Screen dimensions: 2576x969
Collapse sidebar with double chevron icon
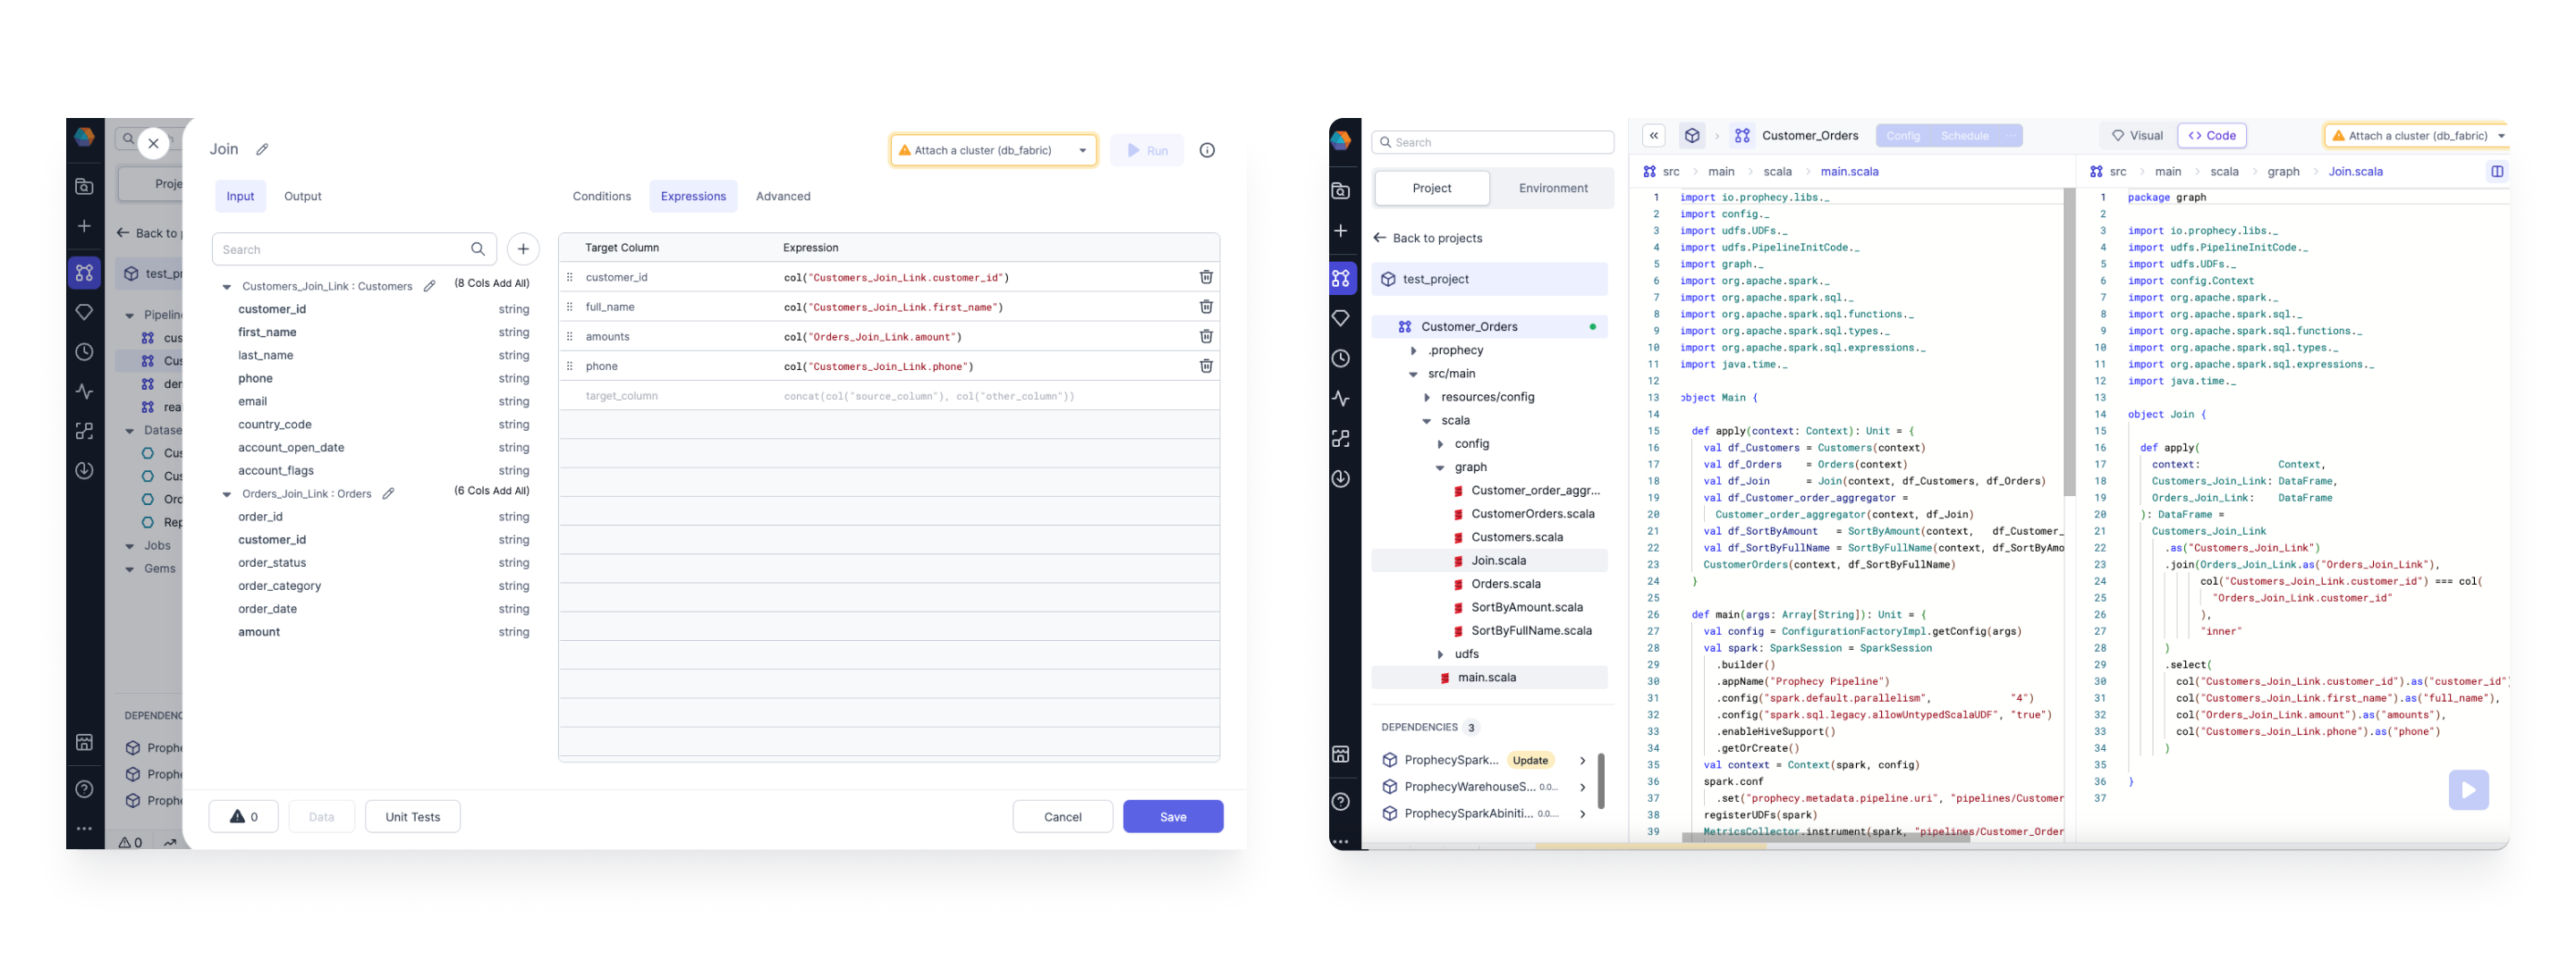(x=1653, y=136)
